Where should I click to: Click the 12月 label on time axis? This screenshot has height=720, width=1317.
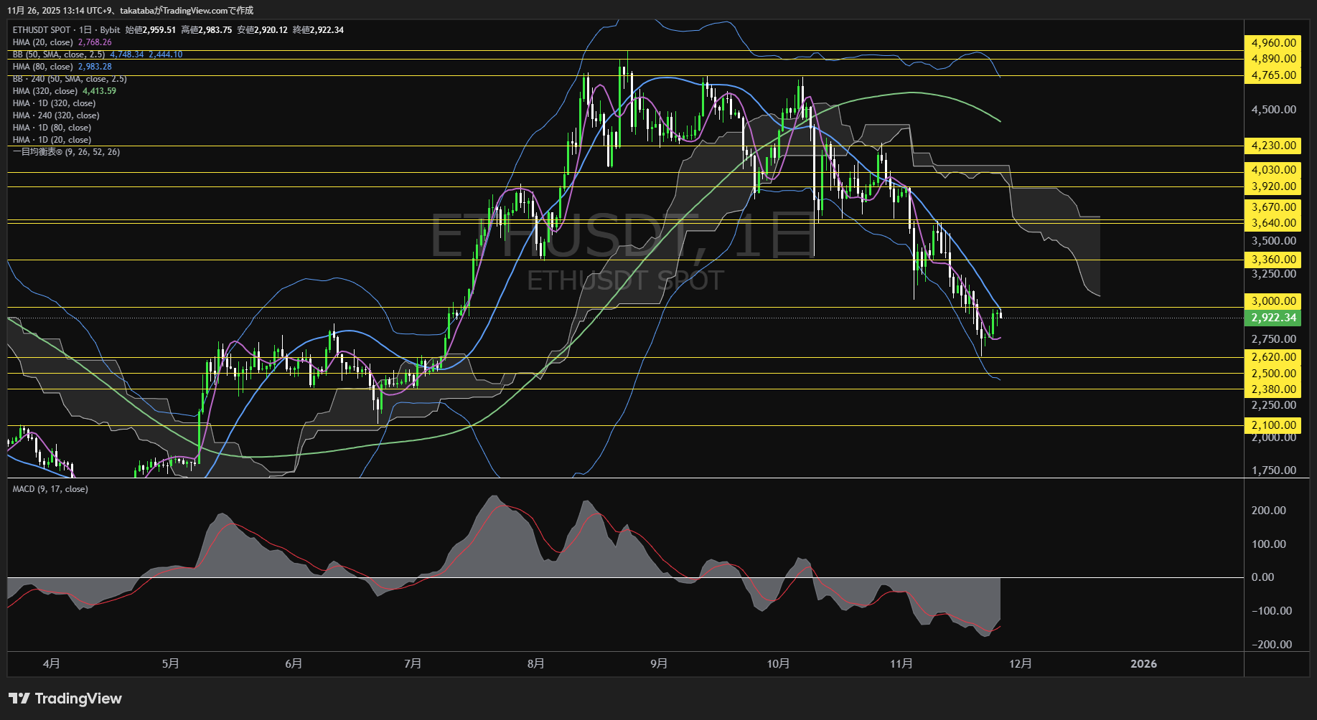click(x=1020, y=664)
